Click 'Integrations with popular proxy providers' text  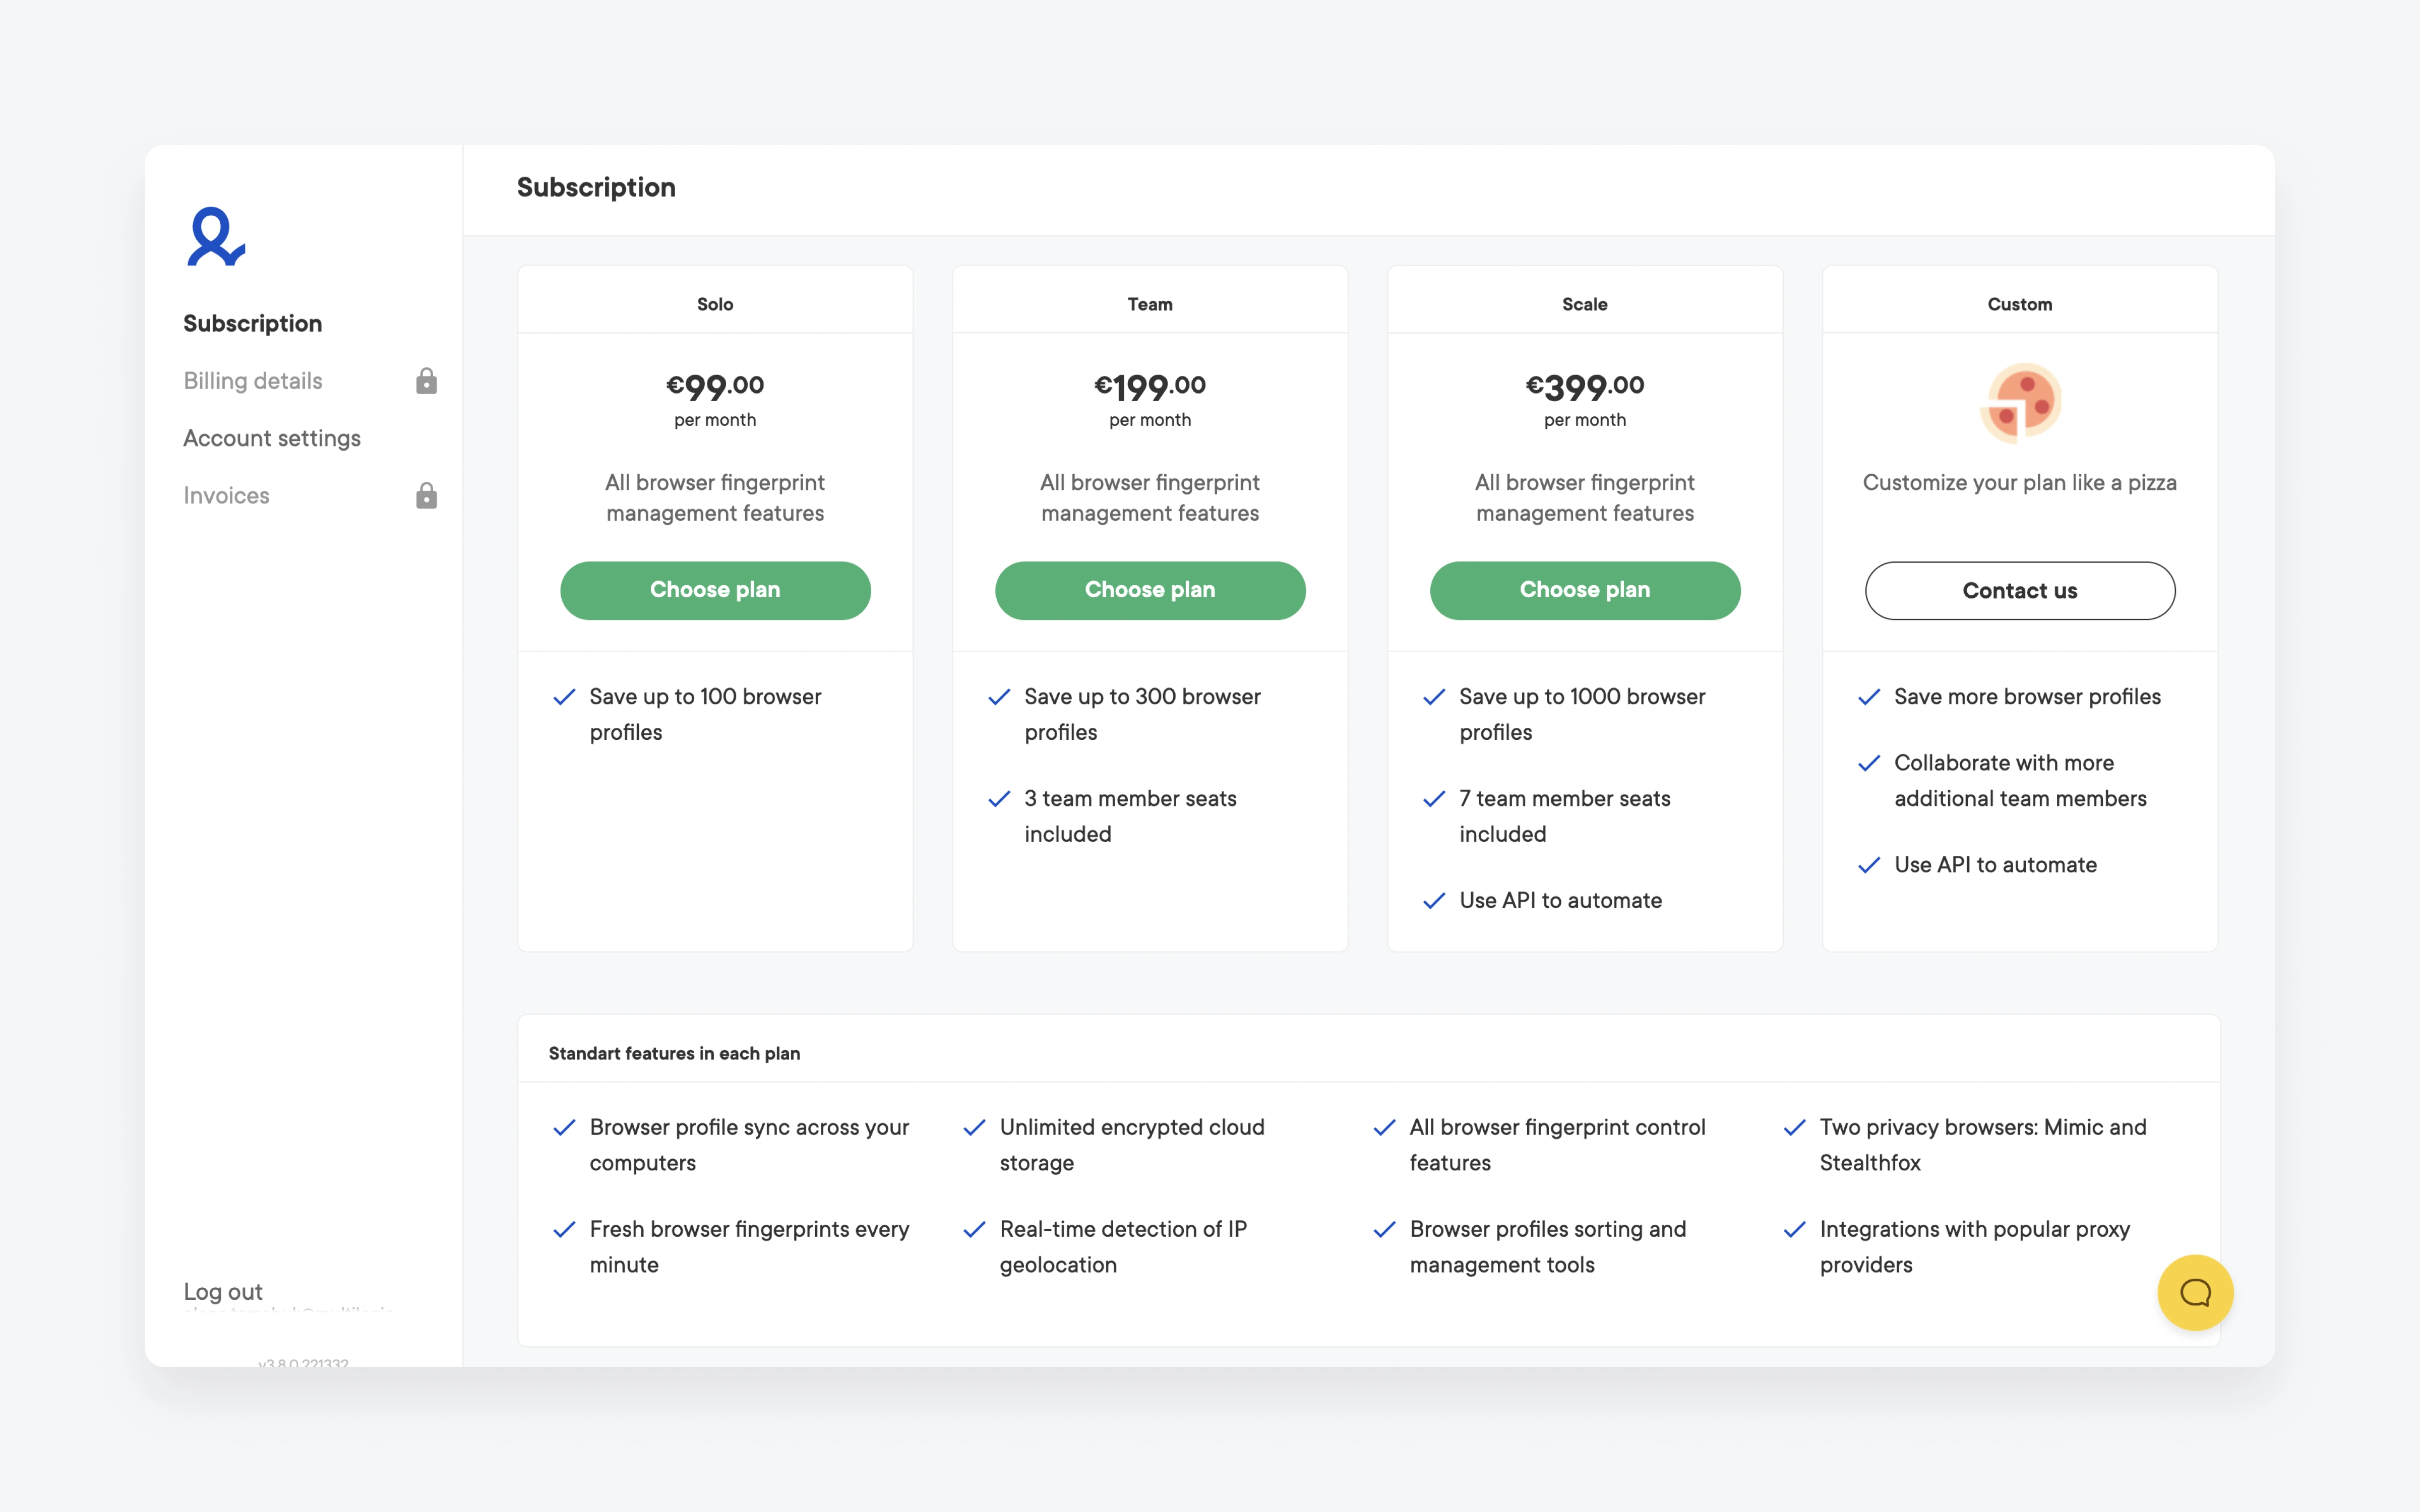coord(1975,1247)
